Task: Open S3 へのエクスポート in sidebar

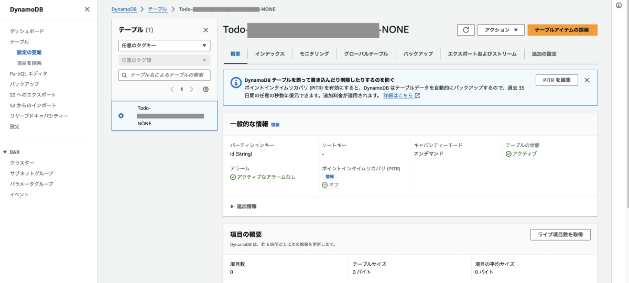Action: pos(33,95)
